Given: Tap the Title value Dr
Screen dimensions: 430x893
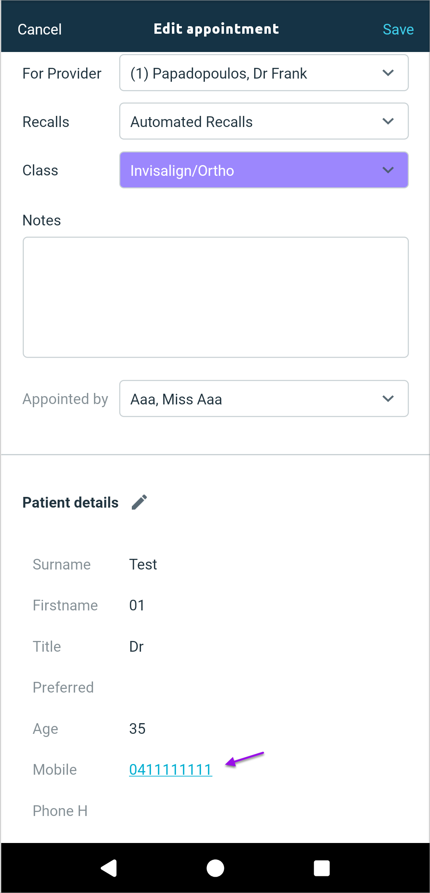Looking at the screenshot, I should [x=136, y=647].
